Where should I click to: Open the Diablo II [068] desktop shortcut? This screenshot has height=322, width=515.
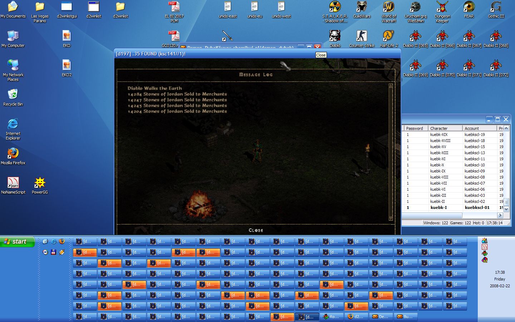coord(496,39)
